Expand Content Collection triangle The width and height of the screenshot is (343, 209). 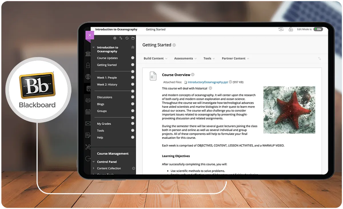(93, 168)
